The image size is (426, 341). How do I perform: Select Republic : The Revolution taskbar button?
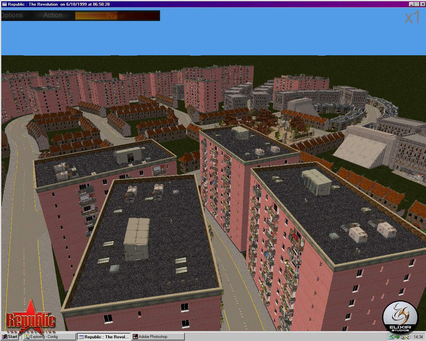click(104, 337)
